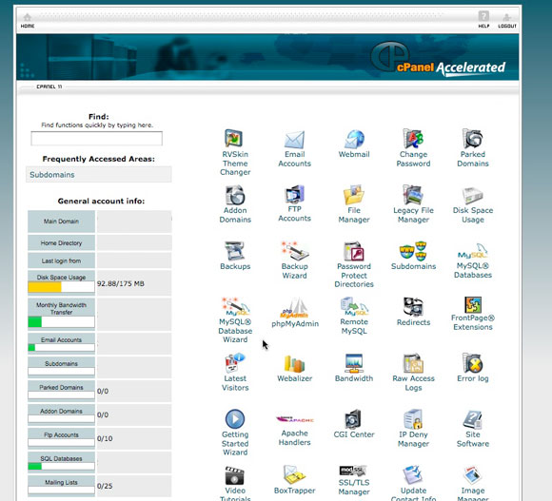Open Error log icon

(x=472, y=363)
